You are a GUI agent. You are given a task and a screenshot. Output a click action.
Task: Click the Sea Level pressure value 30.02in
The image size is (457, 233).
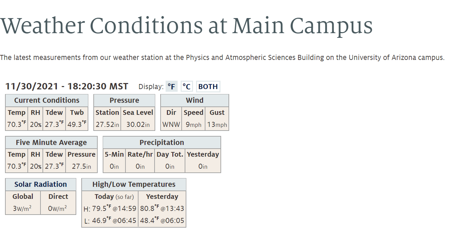tap(138, 125)
